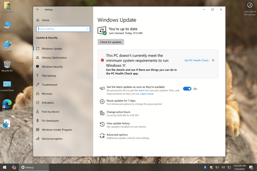Viewport: 257px width, 171px height.
Task: Select the Microsoft Edge desktop shortcut
Action: coord(7,106)
